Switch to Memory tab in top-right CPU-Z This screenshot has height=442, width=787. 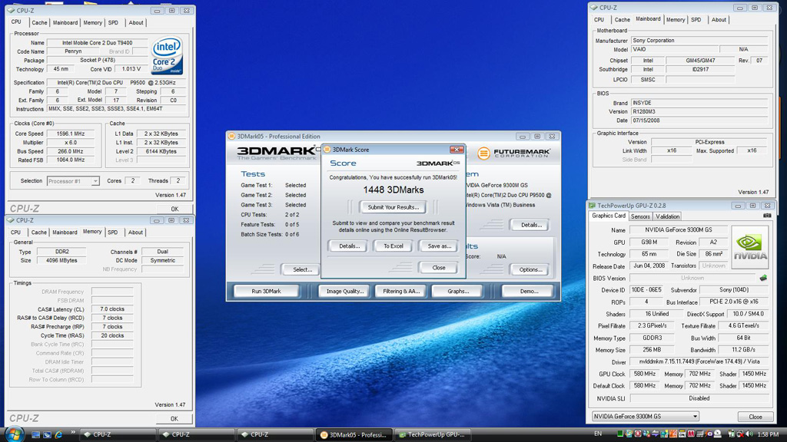pos(676,19)
